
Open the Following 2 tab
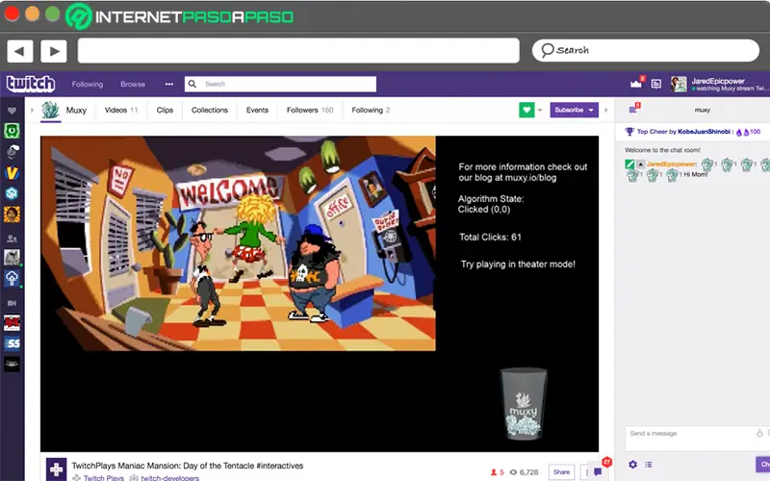pos(371,110)
